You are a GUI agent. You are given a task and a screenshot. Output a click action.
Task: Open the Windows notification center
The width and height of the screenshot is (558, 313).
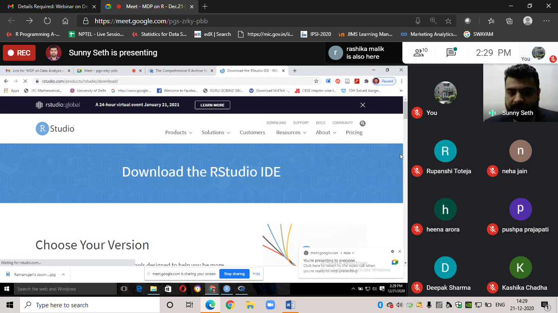pos(545,305)
